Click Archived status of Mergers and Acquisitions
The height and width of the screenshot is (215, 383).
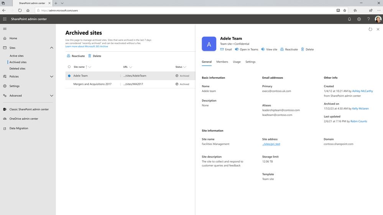pyautogui.click(x=182, y=84)
